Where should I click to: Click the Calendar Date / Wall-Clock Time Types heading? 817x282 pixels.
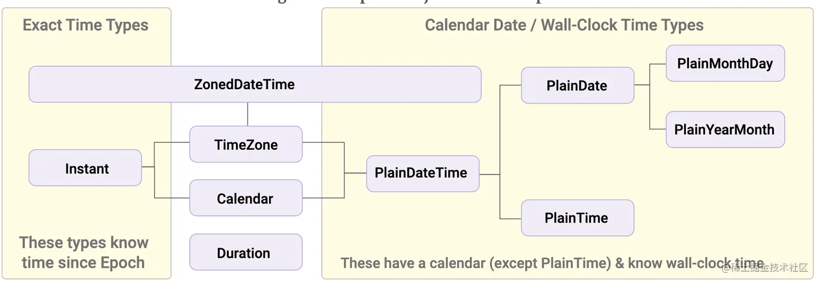click(564, 25)
